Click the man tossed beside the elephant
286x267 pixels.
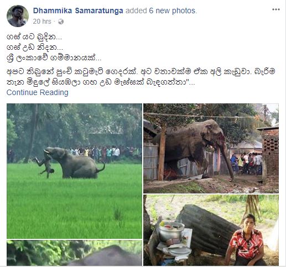coord(44,166)
